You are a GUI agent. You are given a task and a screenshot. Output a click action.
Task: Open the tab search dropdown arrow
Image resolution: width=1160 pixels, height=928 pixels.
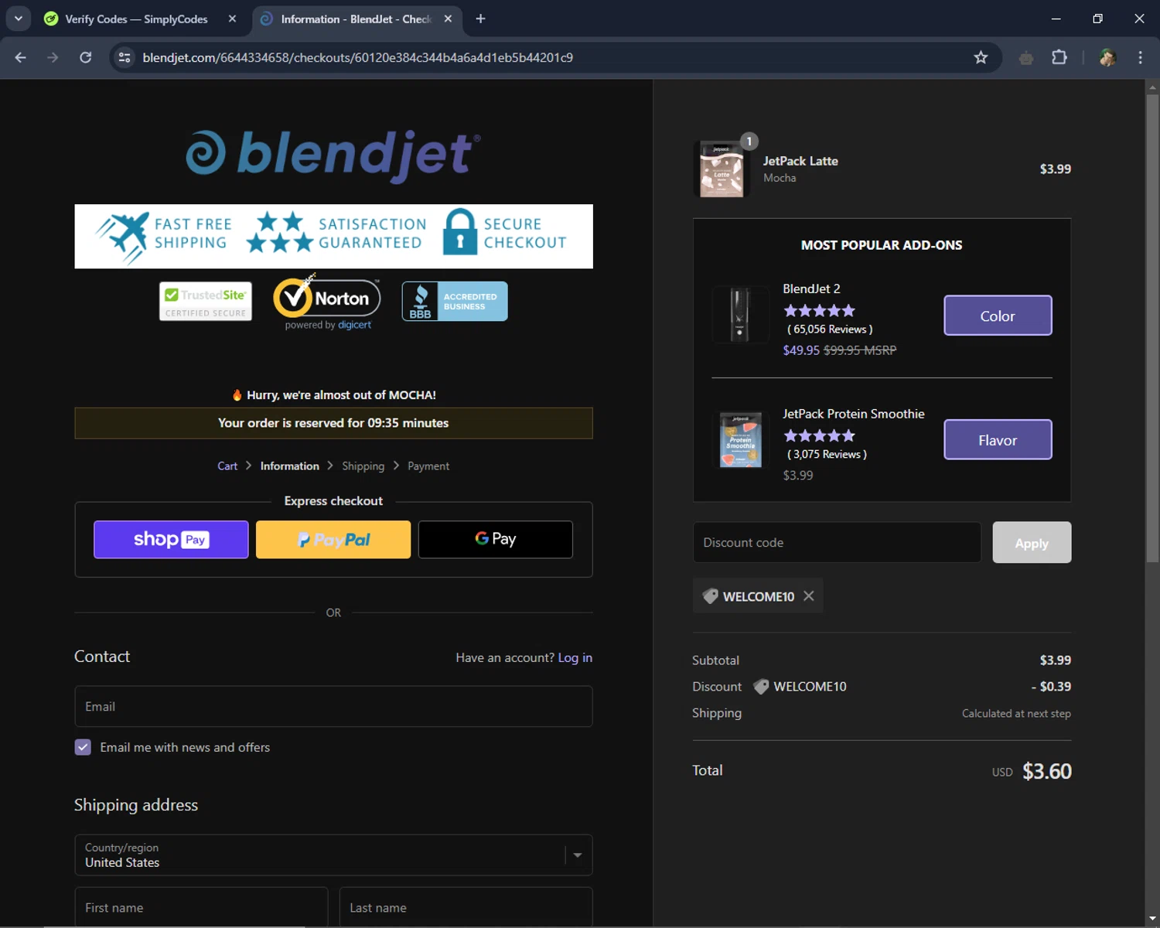tap(18, 19)
